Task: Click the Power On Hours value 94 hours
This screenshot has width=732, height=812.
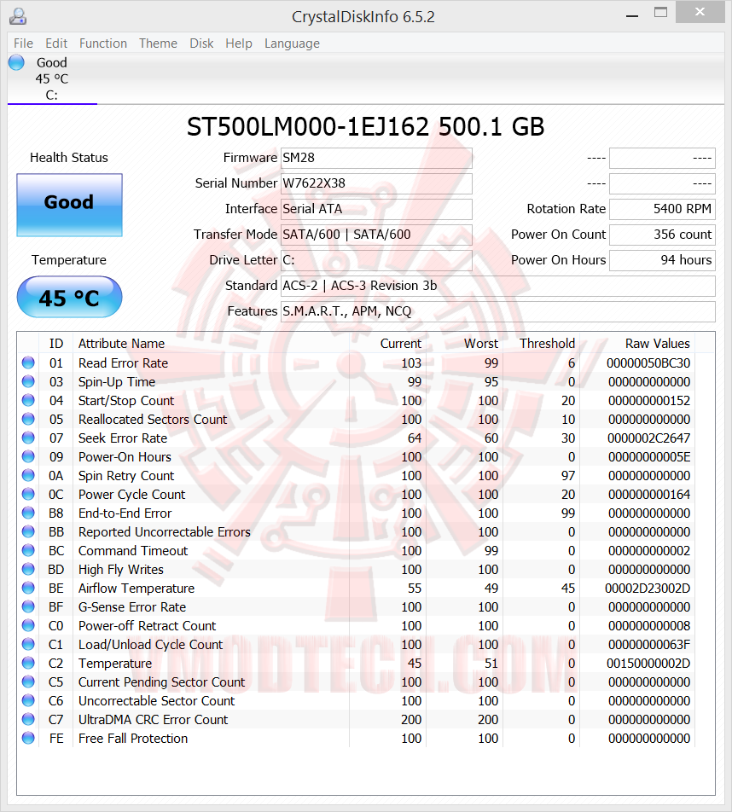Action: click(662, 260)
